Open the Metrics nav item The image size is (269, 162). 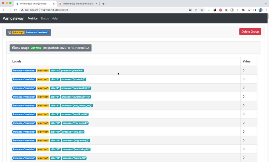point(33,18)
